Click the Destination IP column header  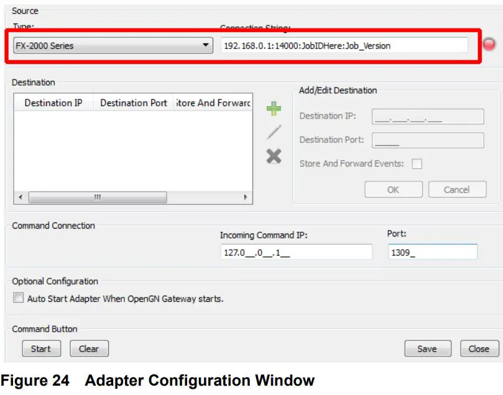click(53, 103)
